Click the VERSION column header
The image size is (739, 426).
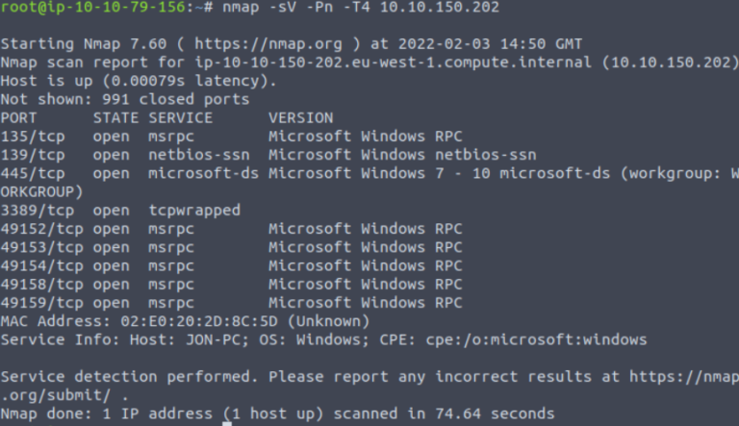pos(300,118)
